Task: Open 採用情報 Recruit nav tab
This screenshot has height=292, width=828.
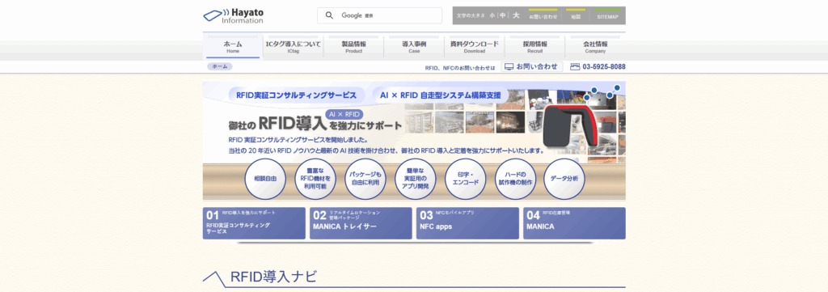Action: (535, 47)
